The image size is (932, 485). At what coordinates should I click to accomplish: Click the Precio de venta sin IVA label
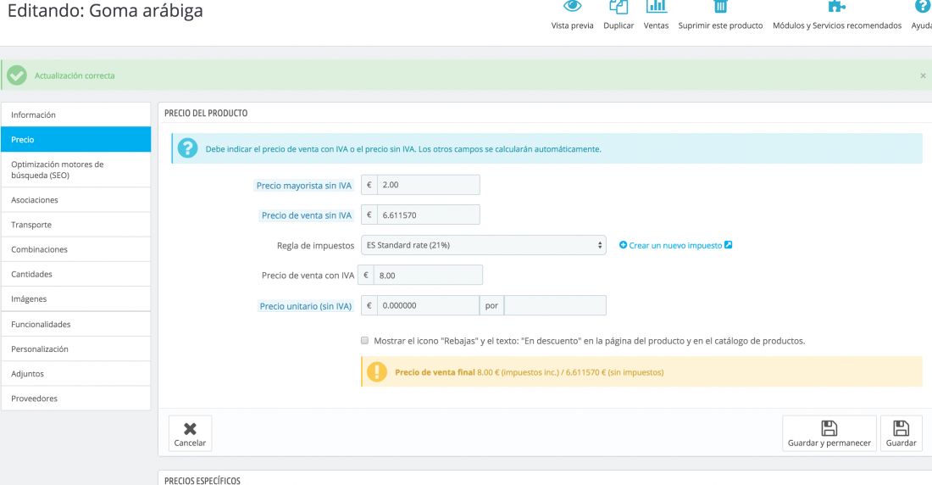point(307,215)
